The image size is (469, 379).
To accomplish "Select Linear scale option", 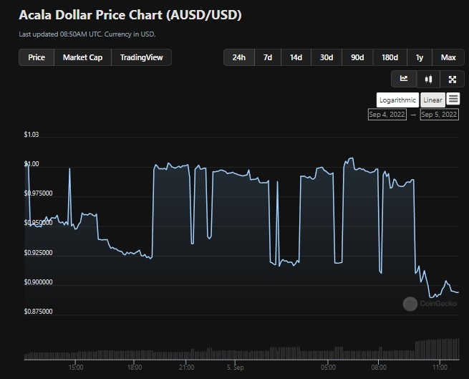I will 432,100.
